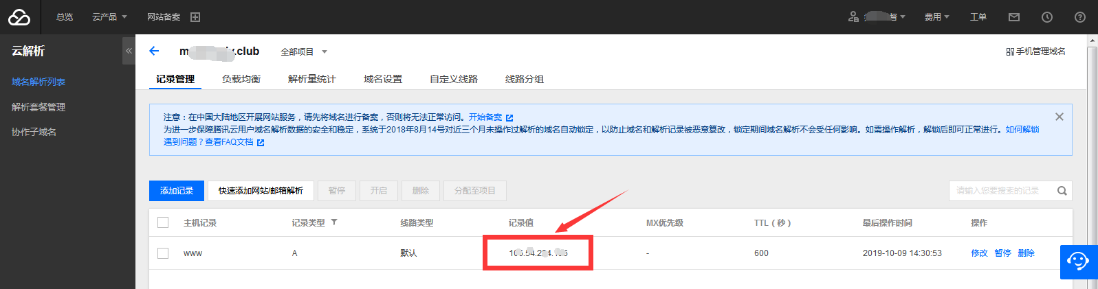
Task: Click the 添加记录 button
Action: pyautogui.click(x=177, y=191)
